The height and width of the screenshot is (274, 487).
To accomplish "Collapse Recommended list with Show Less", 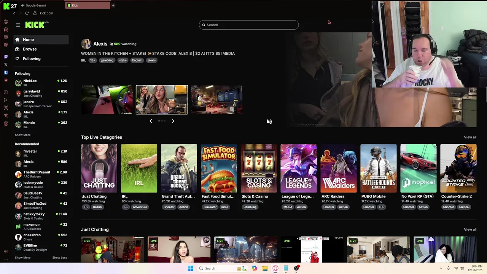I will [x=60, y=258].
